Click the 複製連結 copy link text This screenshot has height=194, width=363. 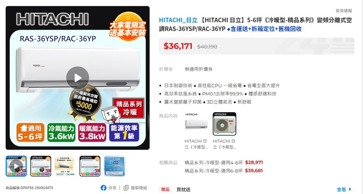coord(139,188)
